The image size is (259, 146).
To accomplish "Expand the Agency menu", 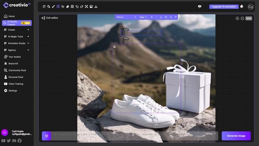I will point(17,50).
